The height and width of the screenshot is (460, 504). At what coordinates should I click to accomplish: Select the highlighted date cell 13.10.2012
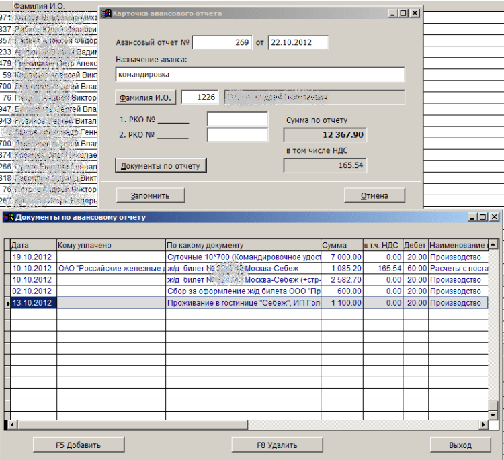point(34,303)
